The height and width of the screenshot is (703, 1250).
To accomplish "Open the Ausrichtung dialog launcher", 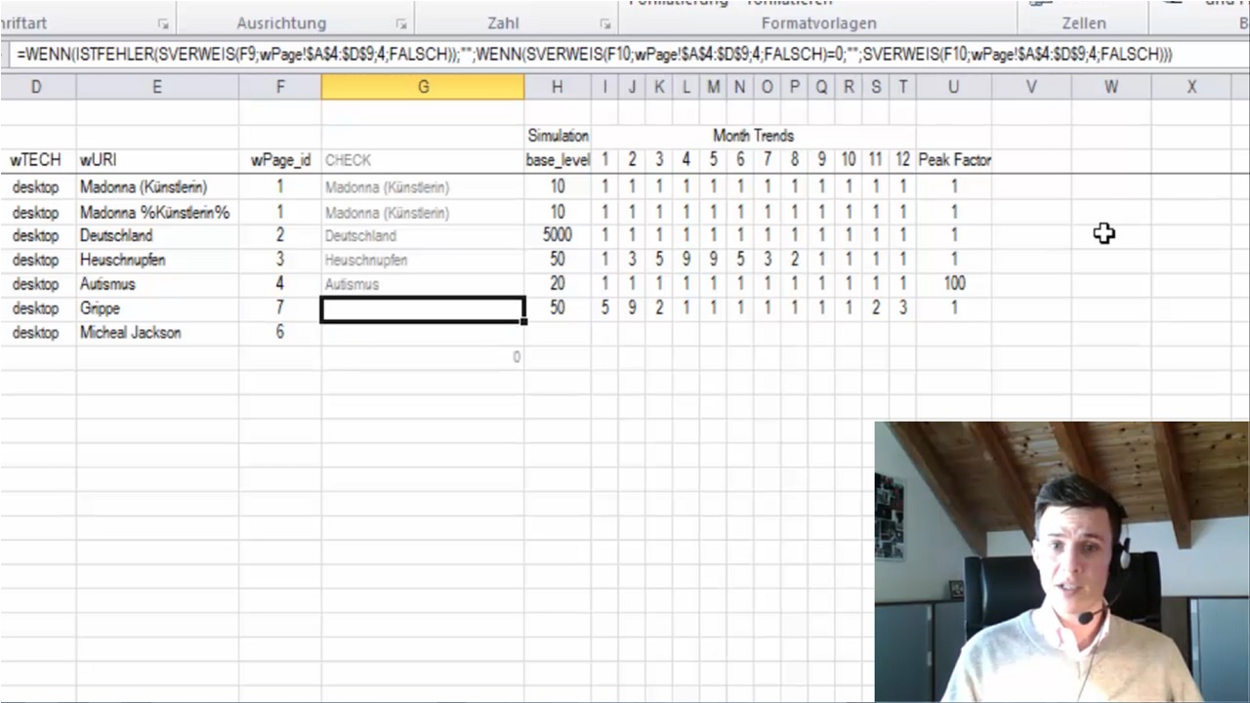I will pos(401,24).
